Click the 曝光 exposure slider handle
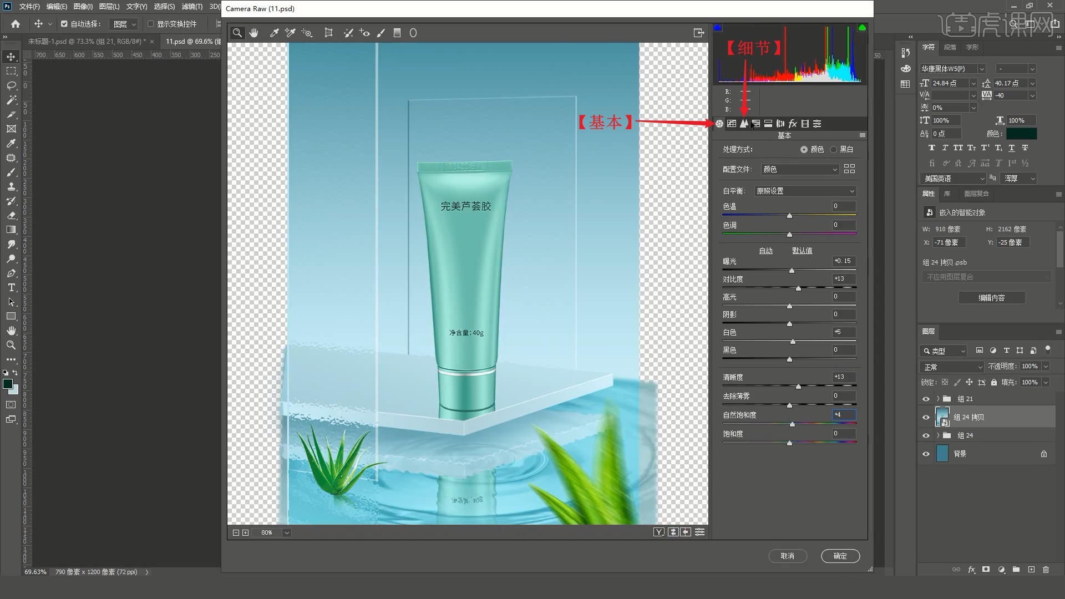This screenshot has width=1065, height=599. coord(792,271)
